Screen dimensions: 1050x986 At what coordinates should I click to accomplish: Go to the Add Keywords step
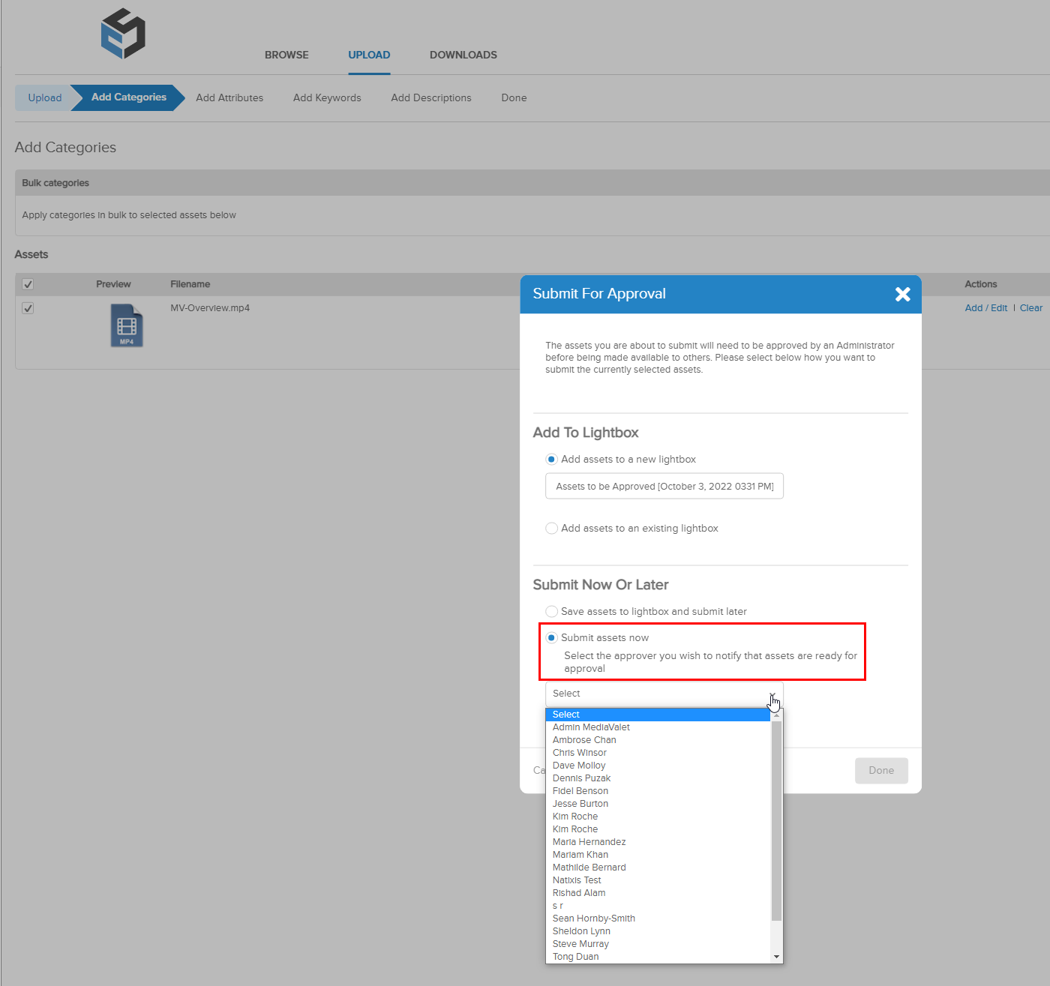pyautogui.click(x=327, y=97)
